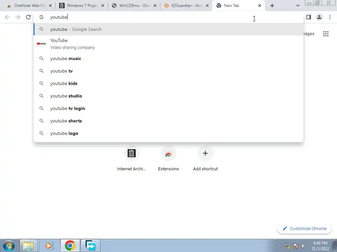Open the Chrome three-dot menu
This screenshot has width=337, height=252.
pos(330,17)
